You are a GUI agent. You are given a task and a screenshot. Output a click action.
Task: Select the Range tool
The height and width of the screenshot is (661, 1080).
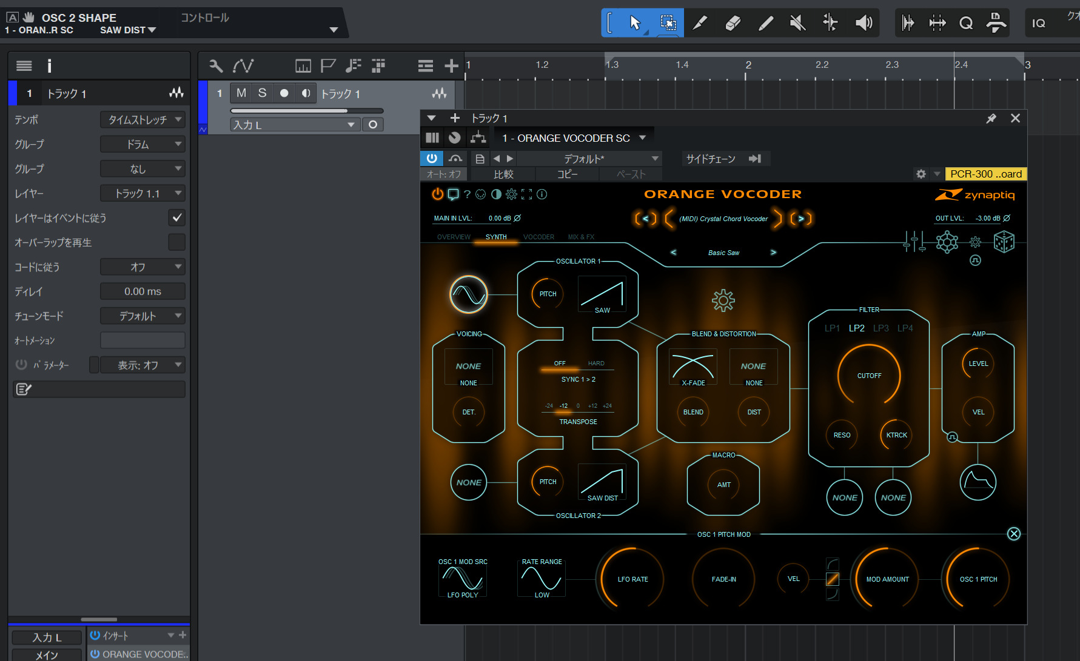coord(668,23)
